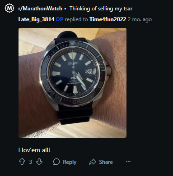Screen dimensions: 173x176
Task: Open the three-dot more options menu
Action: click(x=128, y=162)
